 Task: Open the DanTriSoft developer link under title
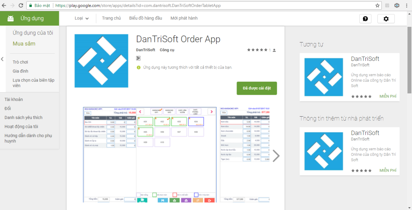pos(146,50)
